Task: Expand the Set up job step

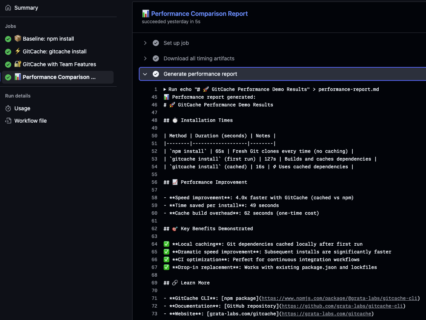Action: point(145,43)
